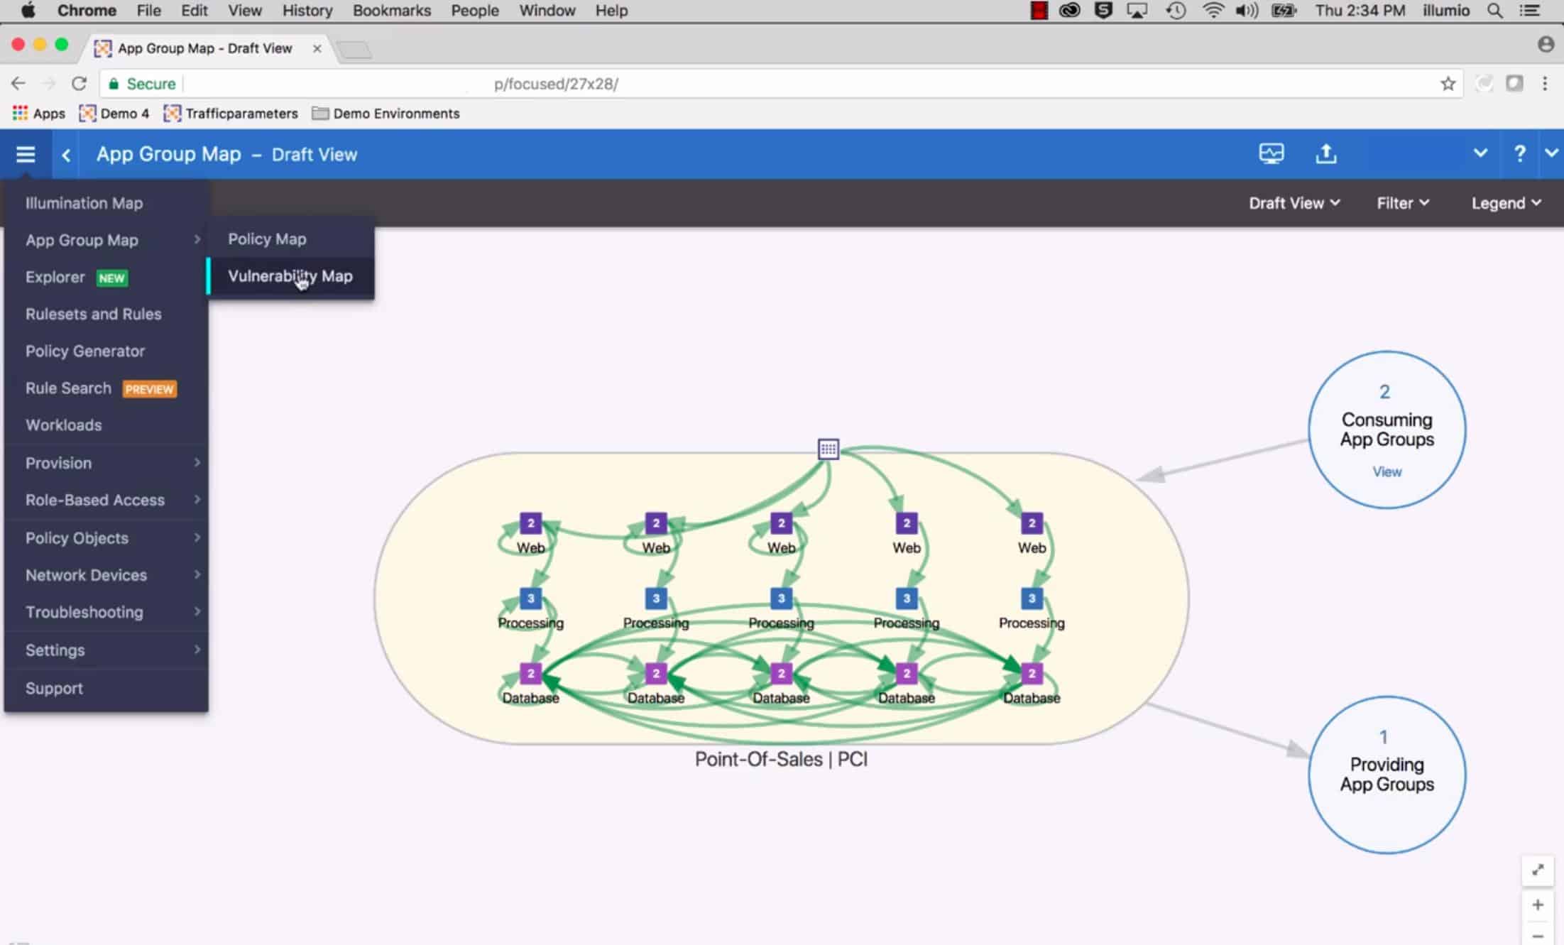Click the monitor health icon in blue header
Image resolution: width=1564 pixels, height=945 pixels.
coord(1271,153)
